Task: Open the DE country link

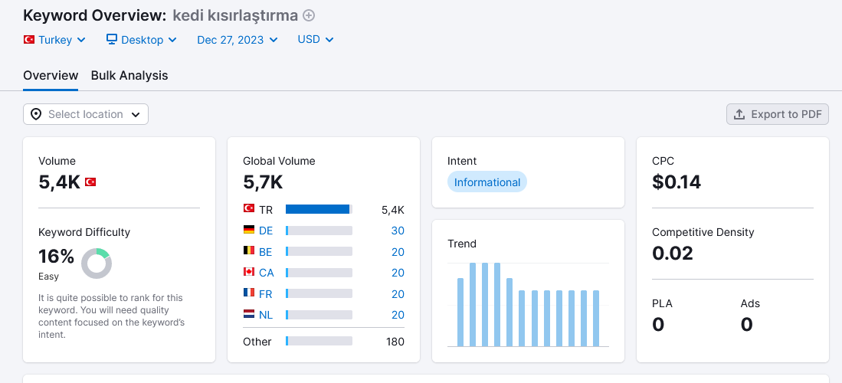Action: tap(266, 231)
